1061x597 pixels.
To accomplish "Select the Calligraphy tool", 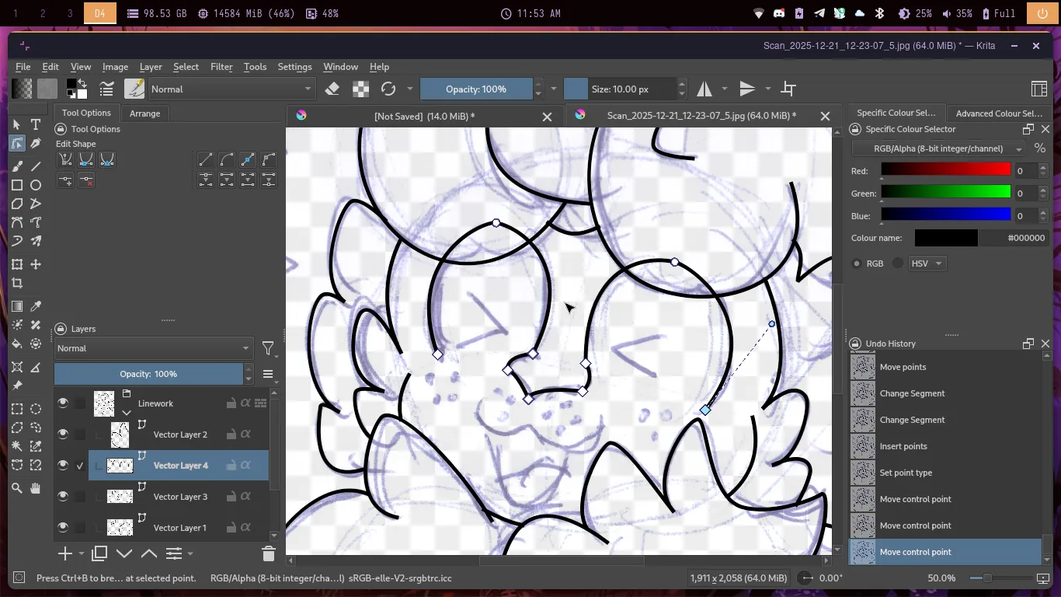I will [x=36, y=144].
